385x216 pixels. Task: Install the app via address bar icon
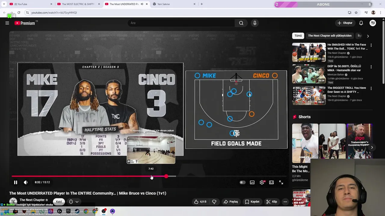350,13
